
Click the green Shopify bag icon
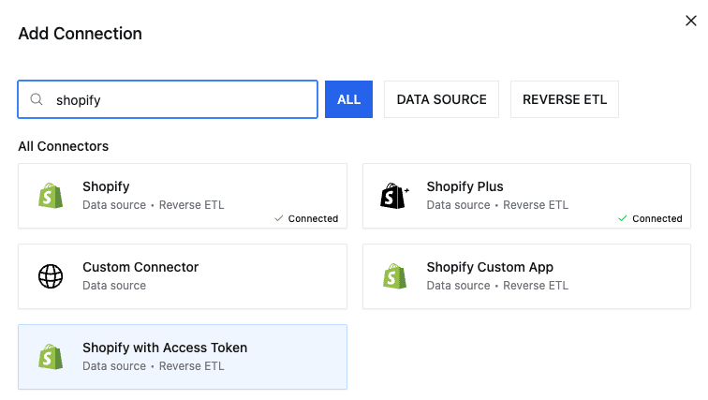tap(51, 196)
